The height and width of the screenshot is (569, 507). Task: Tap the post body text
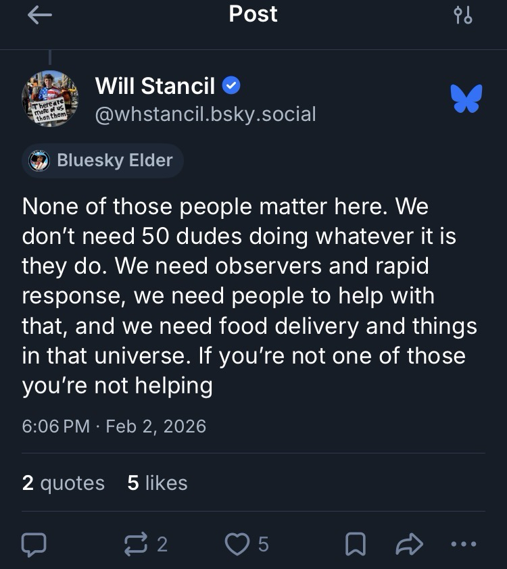pos(250,295)
